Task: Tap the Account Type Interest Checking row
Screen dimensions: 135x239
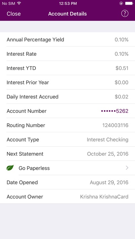Action: pos(67,140)
